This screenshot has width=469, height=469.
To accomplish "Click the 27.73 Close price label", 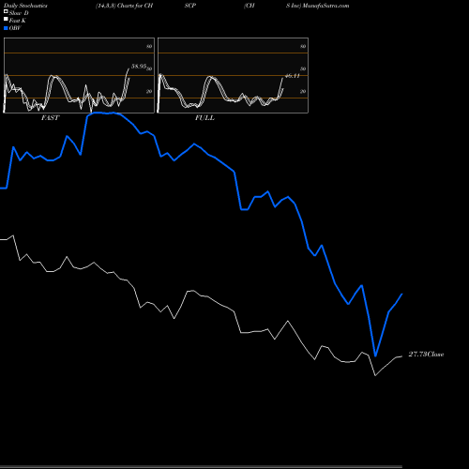I will click(x=426, y=355).
